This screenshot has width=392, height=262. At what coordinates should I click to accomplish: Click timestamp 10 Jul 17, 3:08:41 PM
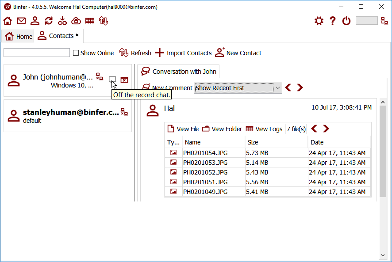(x=342, y=108)
